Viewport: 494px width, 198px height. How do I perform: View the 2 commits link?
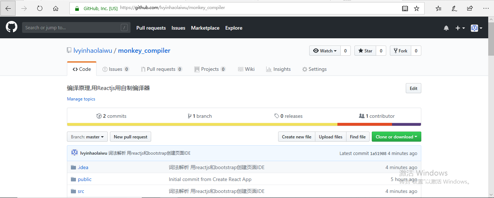[x=111, y=116]
